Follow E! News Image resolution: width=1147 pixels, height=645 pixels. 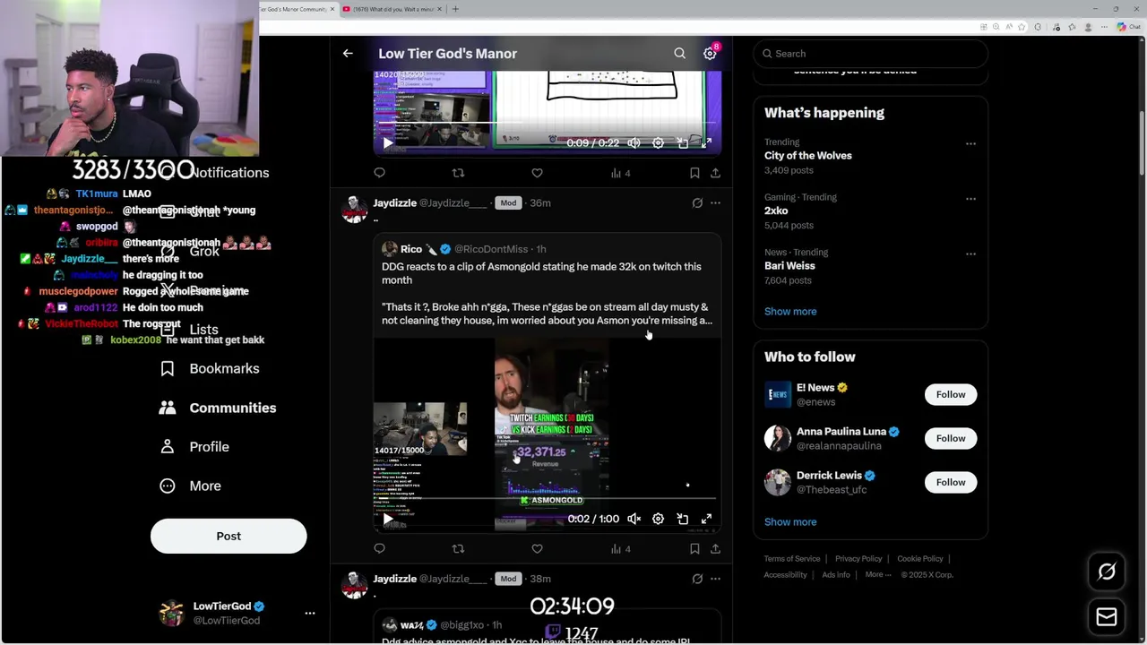point(951,394)
